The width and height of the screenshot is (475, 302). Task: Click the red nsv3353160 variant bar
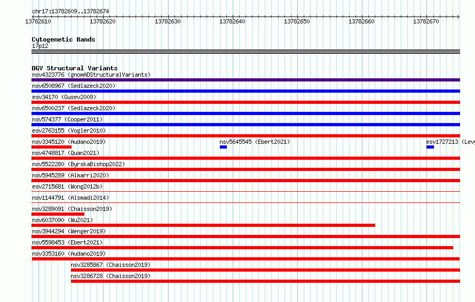coord(246,259)
